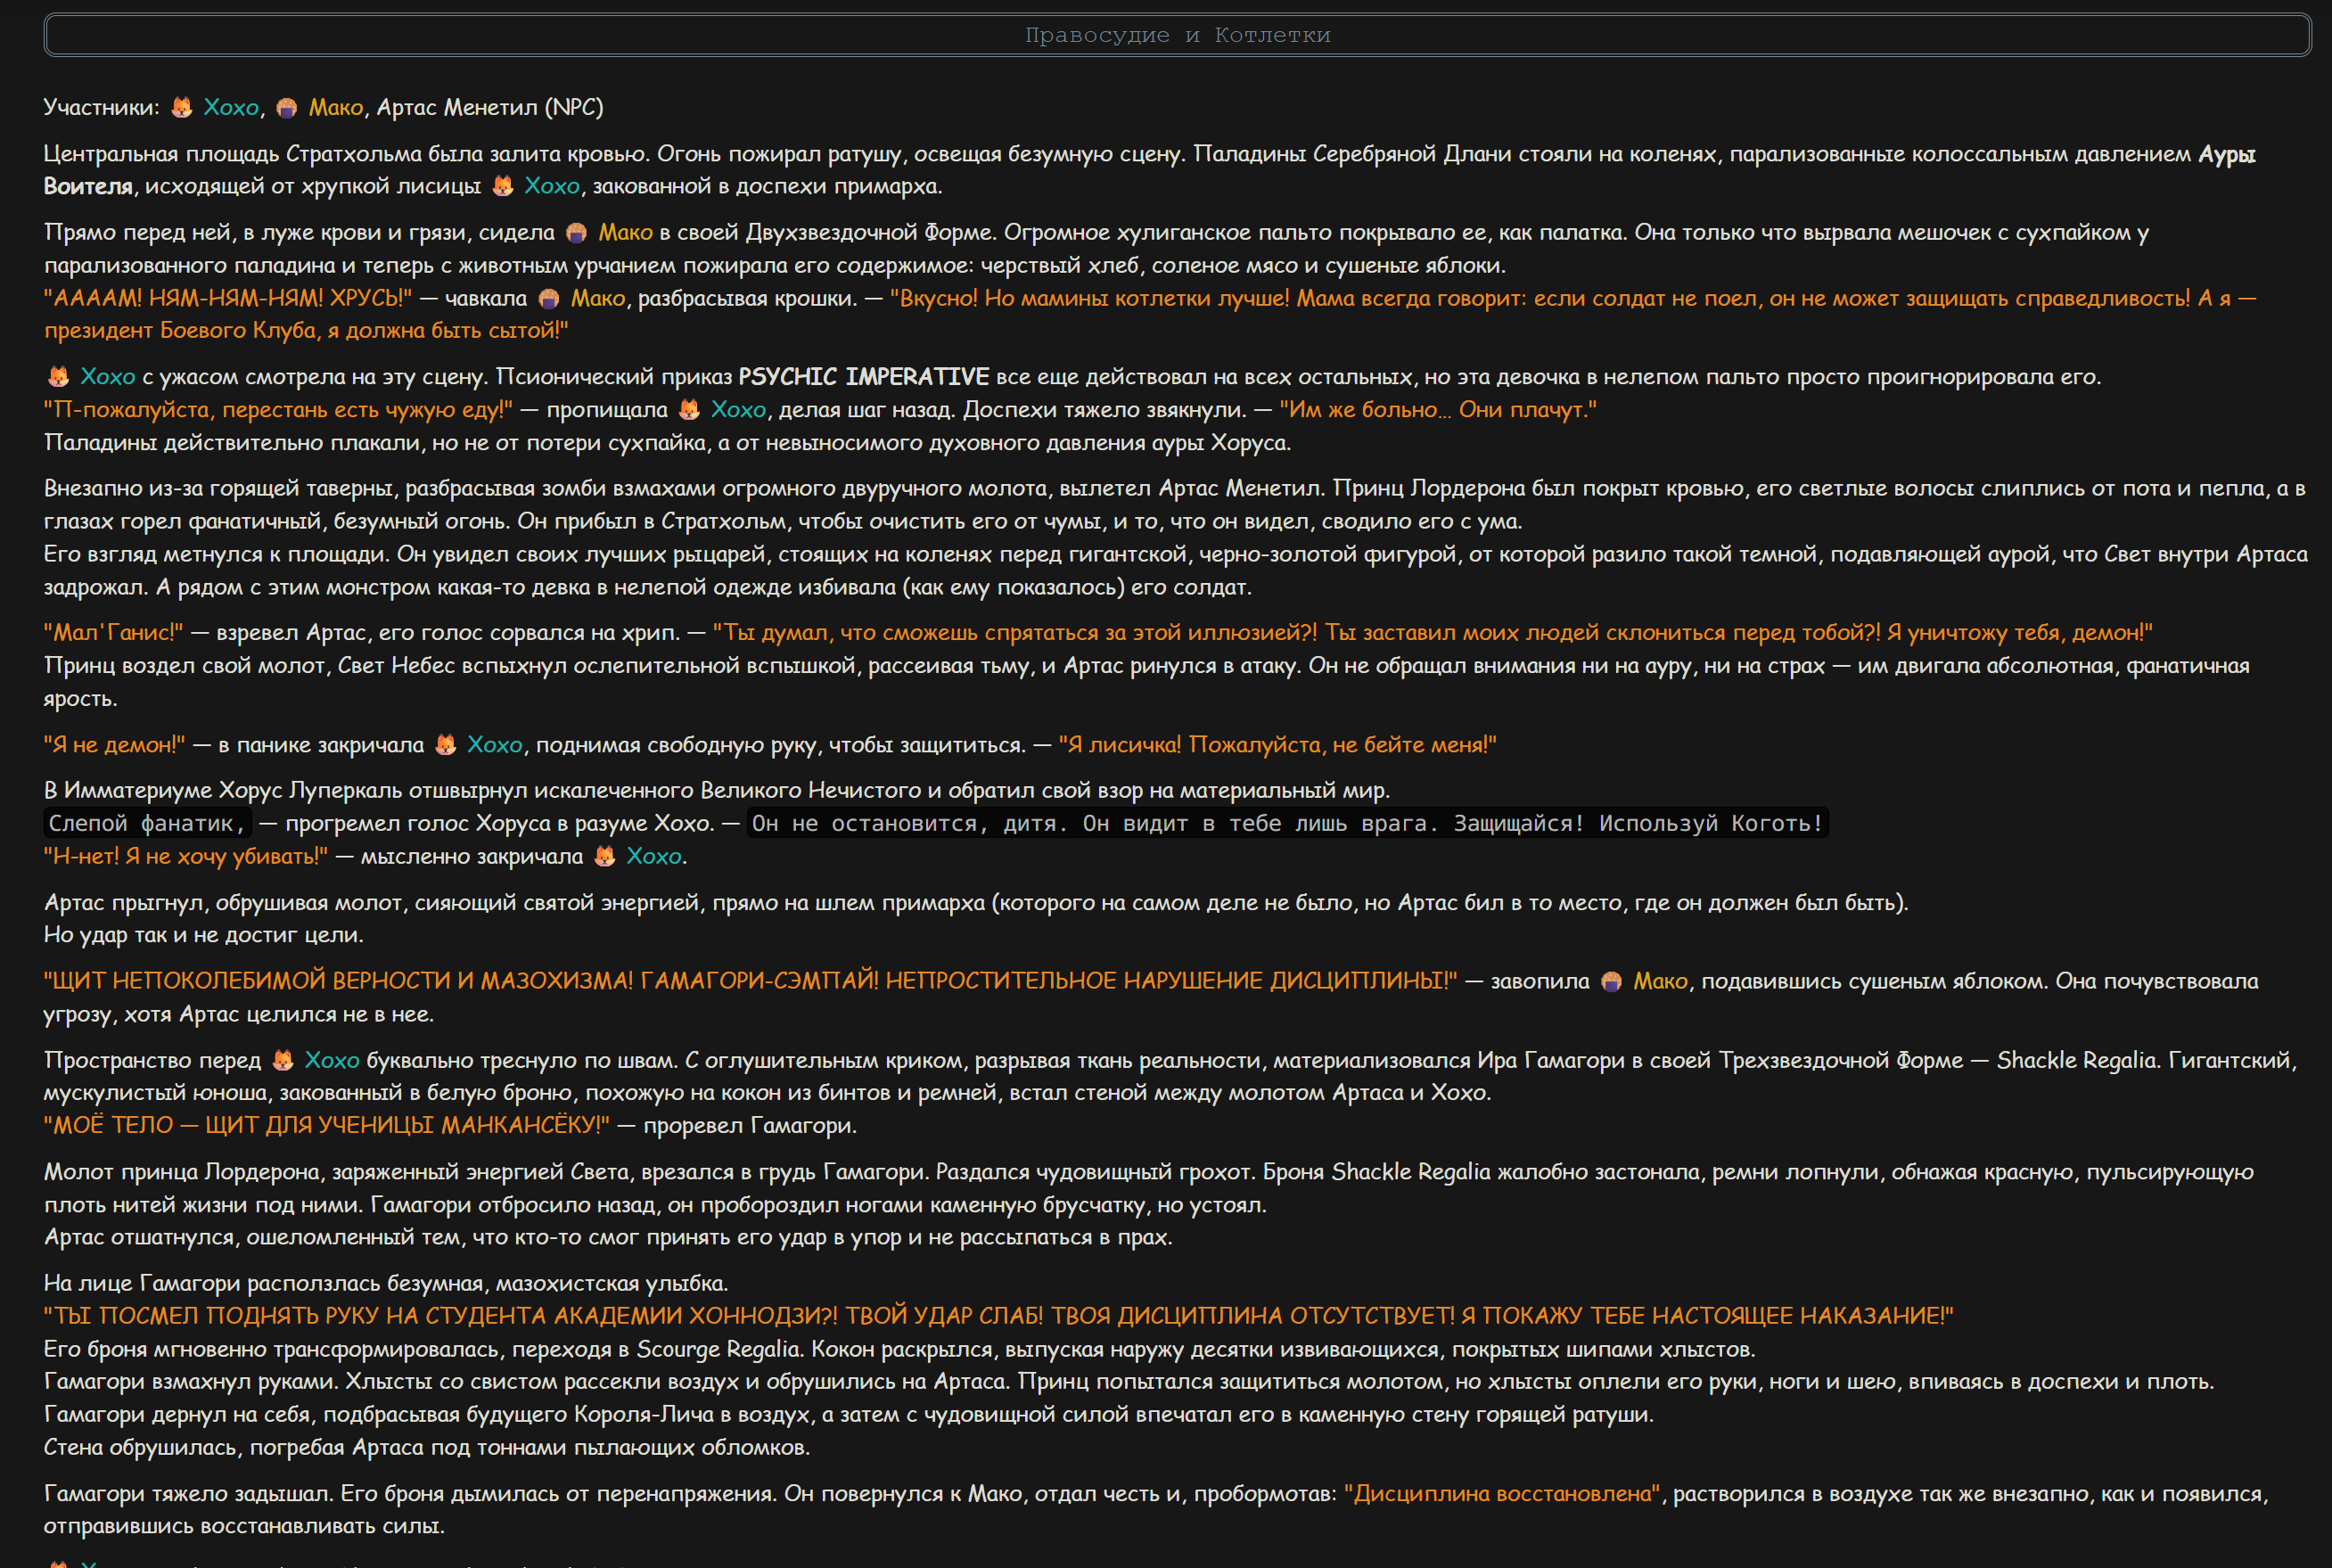Open the Мако link before "подавившись сушеным яблоком"
This screenshot has height=1568, width=2332.
tap(1661, 981)
